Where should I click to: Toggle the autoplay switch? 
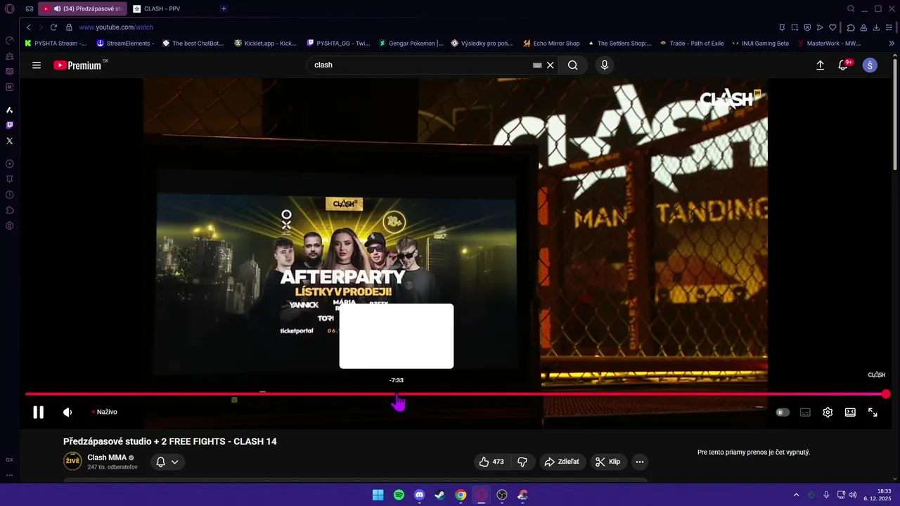pyautogui.click(x=783, y=413)
